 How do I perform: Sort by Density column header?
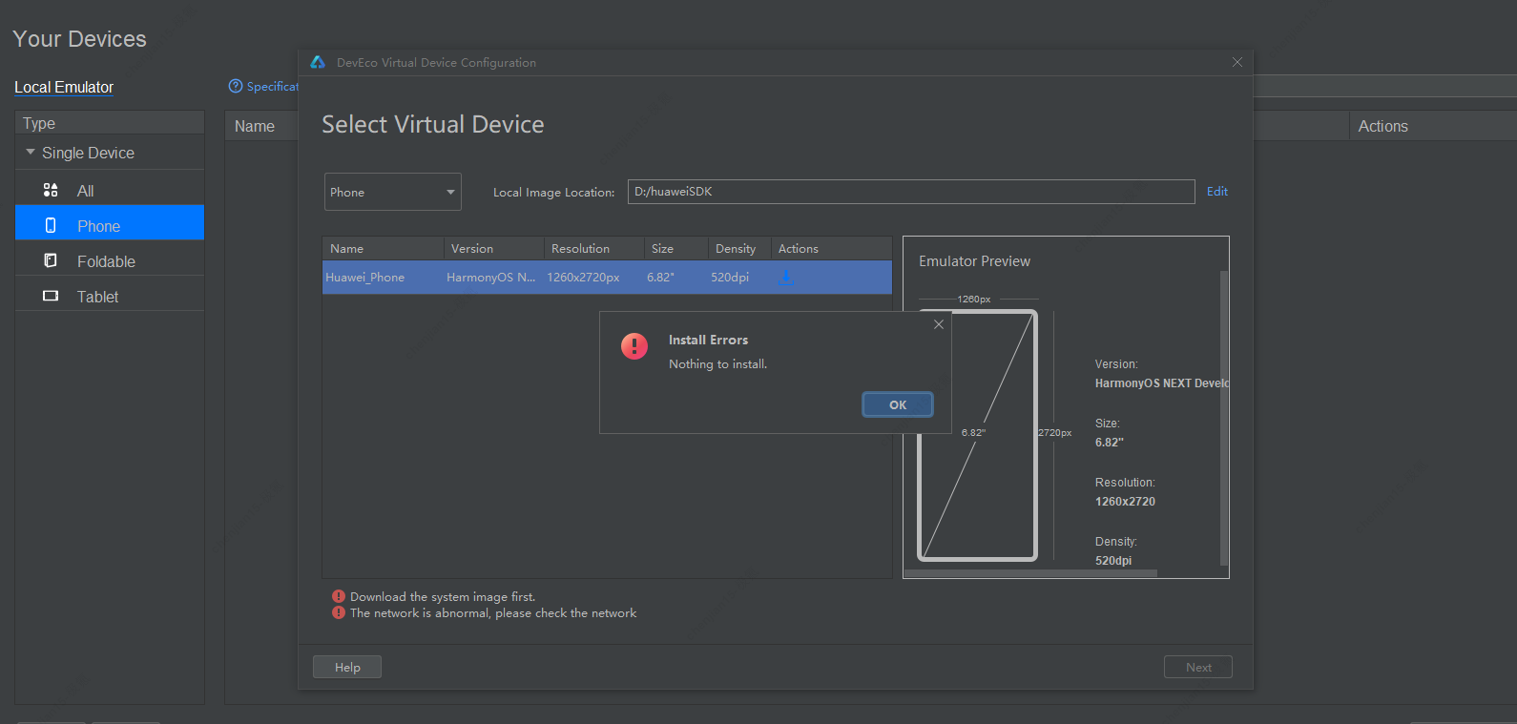739,248
